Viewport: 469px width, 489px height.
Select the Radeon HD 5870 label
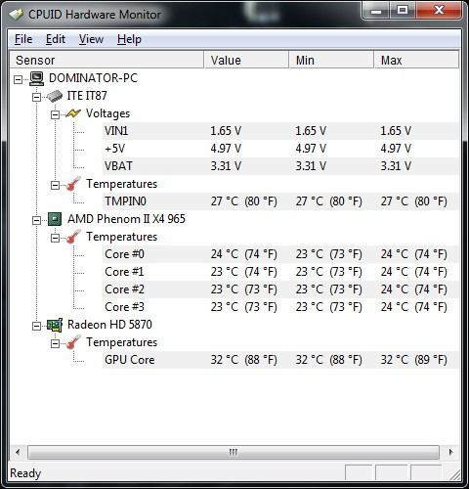109,325
